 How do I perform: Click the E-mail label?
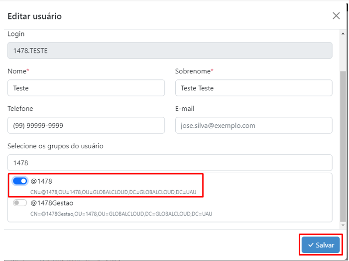[185, 109]
